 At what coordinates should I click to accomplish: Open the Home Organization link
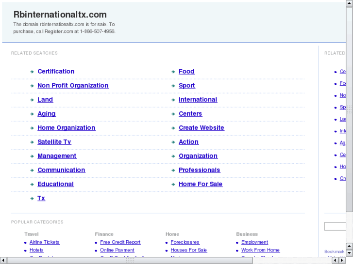point(66,128)
